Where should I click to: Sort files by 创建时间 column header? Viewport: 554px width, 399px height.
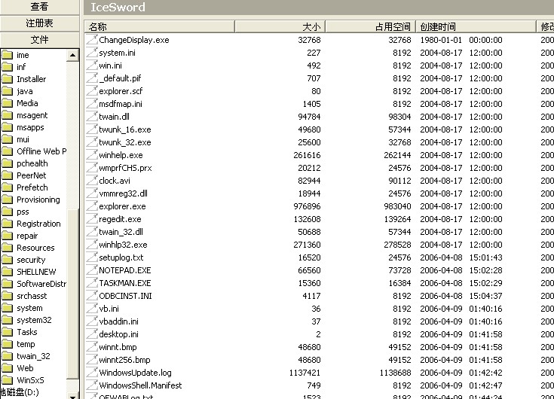476,26
